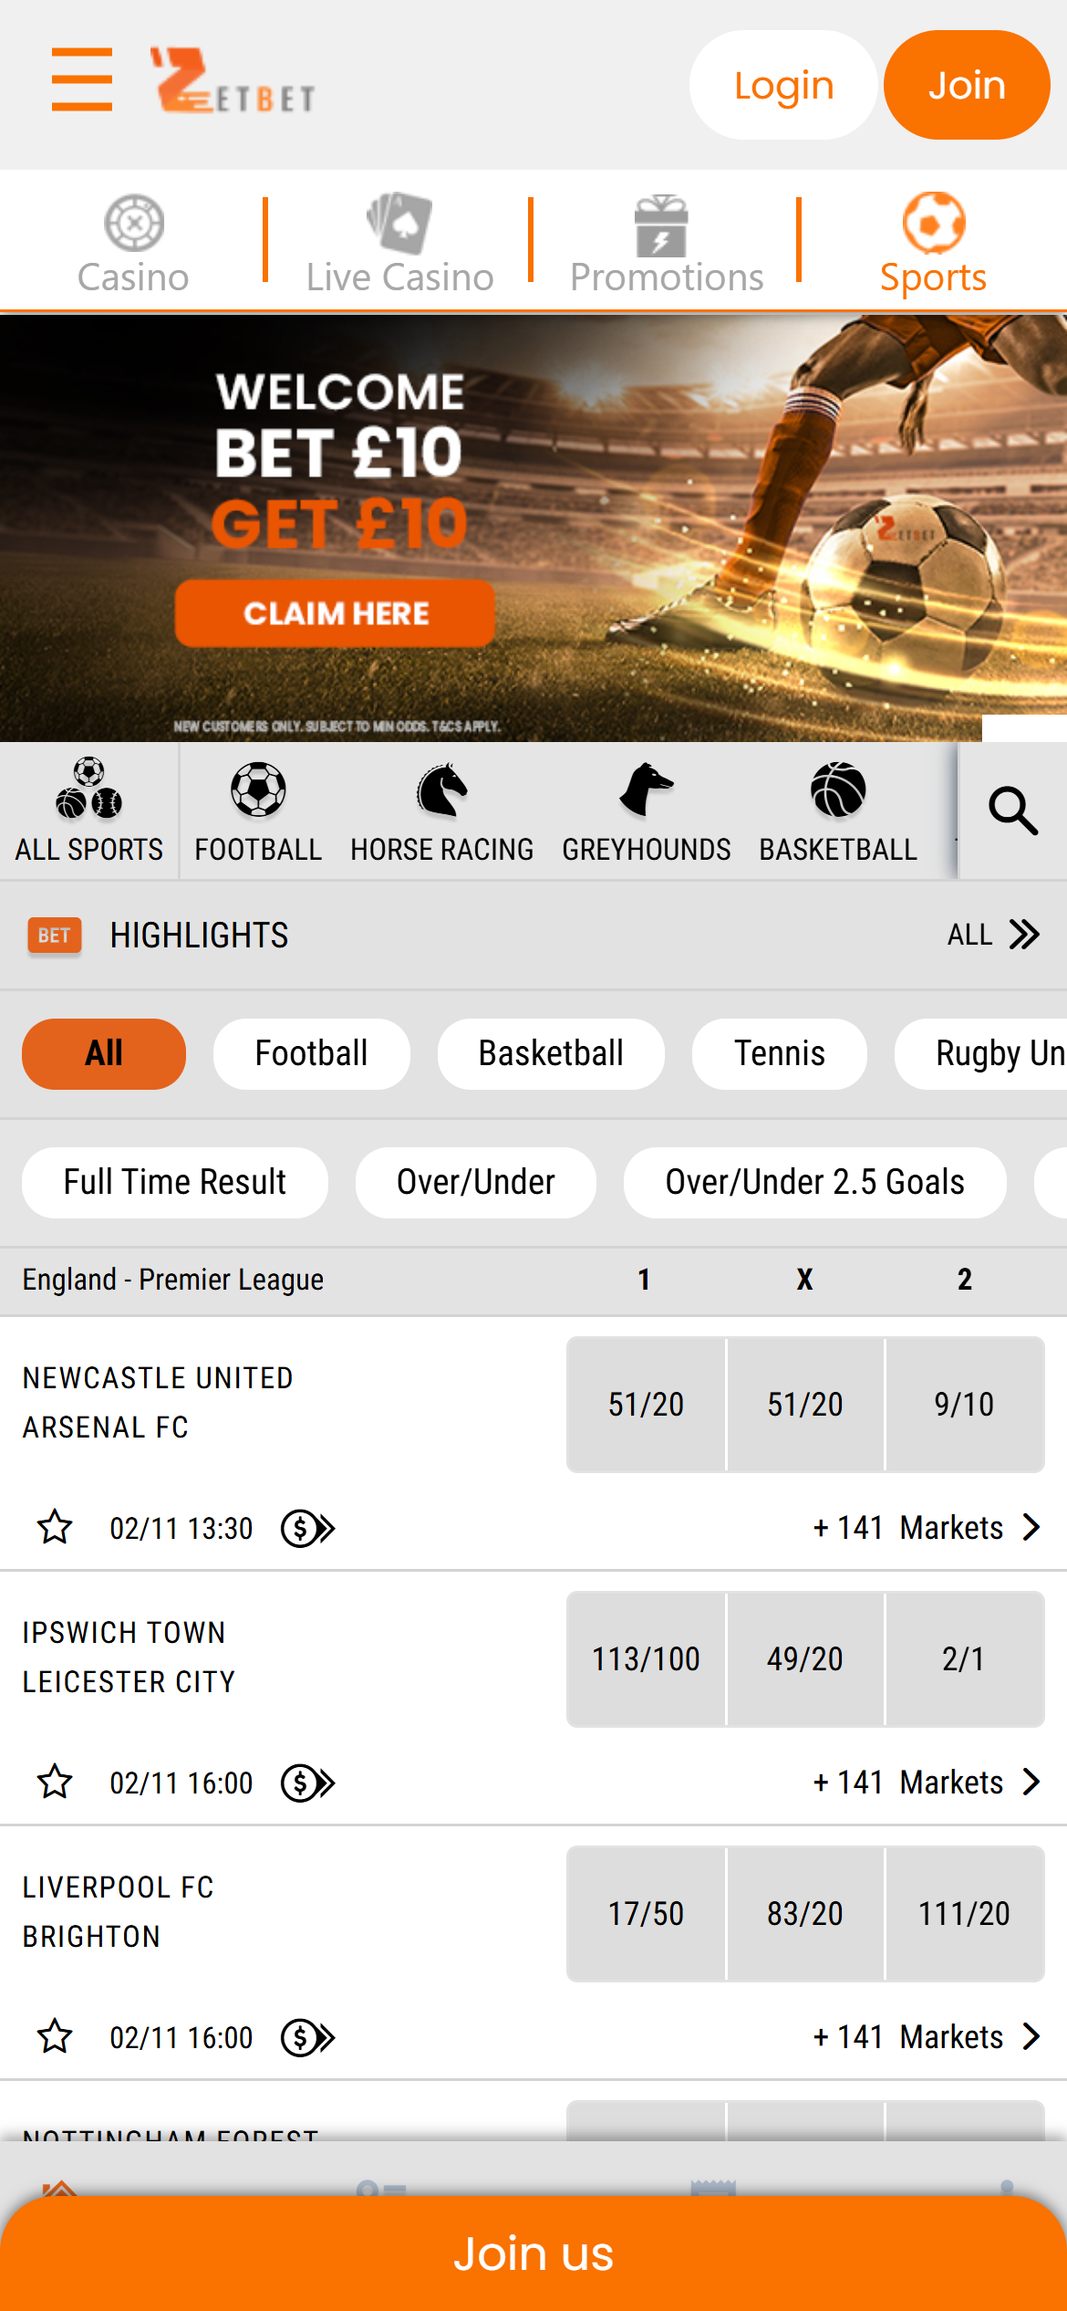Click the Login button
This screenshot has width=1067, height=2311.
tap(782, 84)
